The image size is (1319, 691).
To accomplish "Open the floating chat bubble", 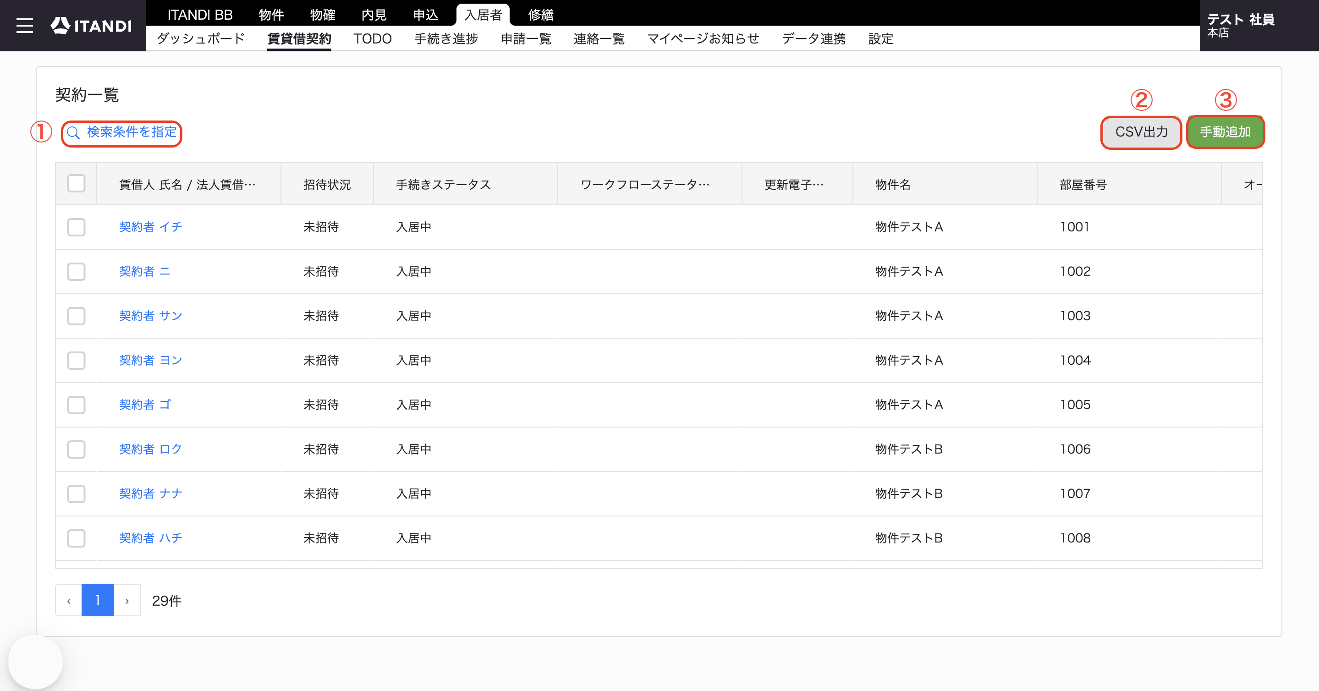I will [x=35, y=662].
